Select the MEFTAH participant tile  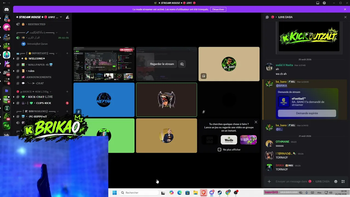[104, 100]
